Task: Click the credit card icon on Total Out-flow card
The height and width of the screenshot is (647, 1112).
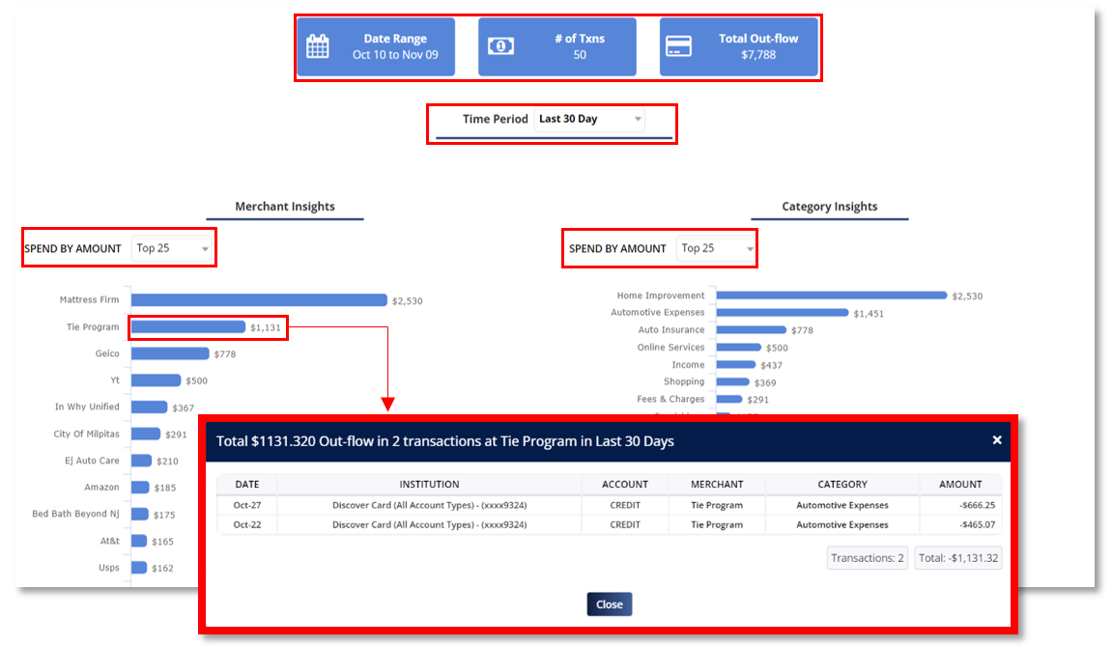Action: tap(678, 46)
